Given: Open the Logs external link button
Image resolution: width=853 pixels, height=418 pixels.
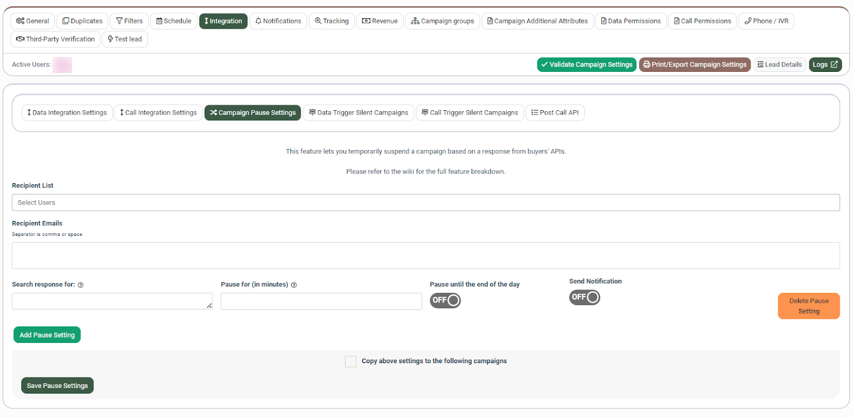Looking at the screenshot, I should point(825,64).
